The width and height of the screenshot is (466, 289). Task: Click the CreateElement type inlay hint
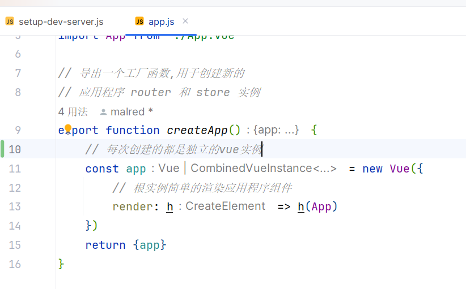pos(225,206)
